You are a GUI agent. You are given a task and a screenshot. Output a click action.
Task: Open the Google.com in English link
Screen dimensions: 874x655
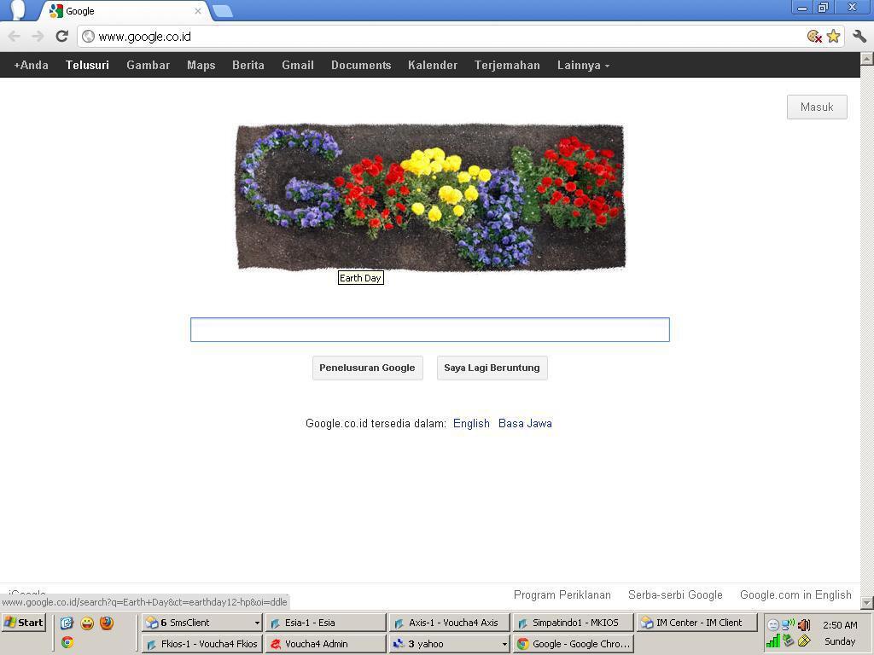click(796, 594)
